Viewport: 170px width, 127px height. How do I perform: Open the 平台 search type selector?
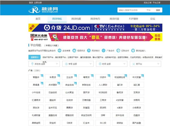coord(148,10)
